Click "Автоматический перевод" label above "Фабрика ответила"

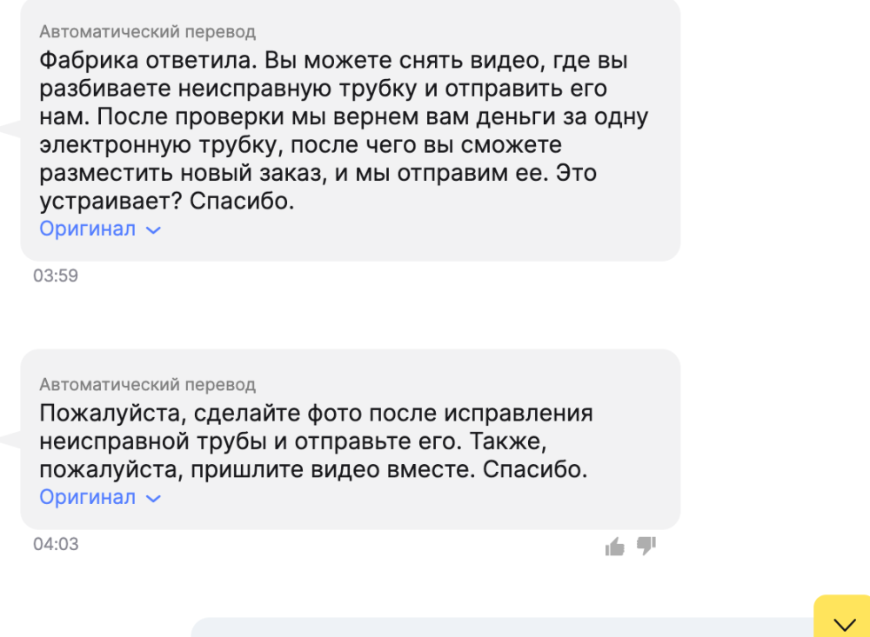(147, 32)
